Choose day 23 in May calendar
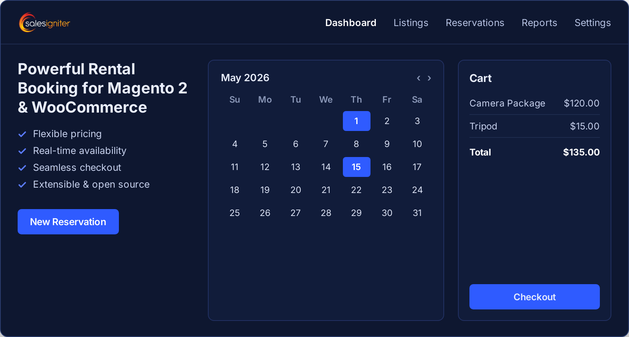Image resolution: width=629 pixels, height=337 pixels. click(387, 190)
